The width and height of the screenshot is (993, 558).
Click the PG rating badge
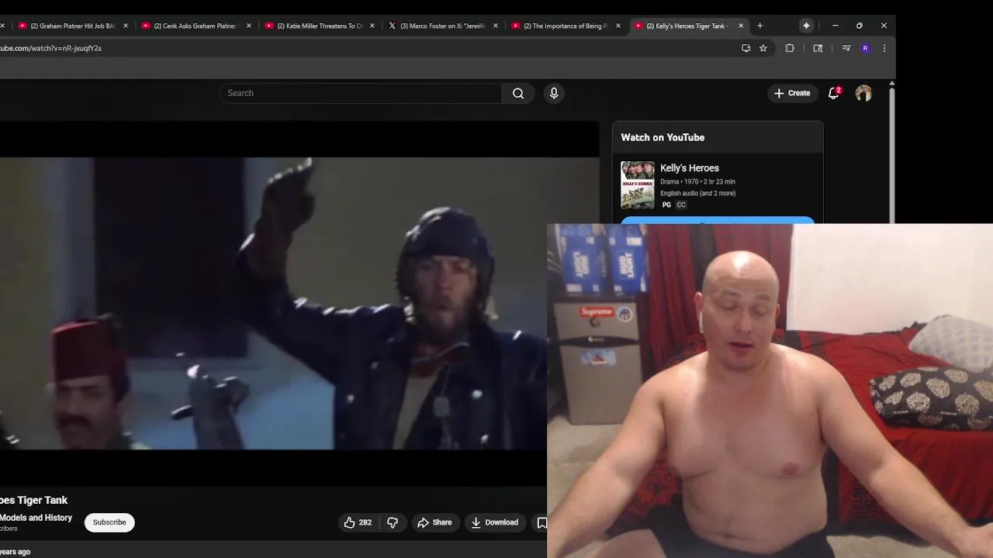click(666, 205)
